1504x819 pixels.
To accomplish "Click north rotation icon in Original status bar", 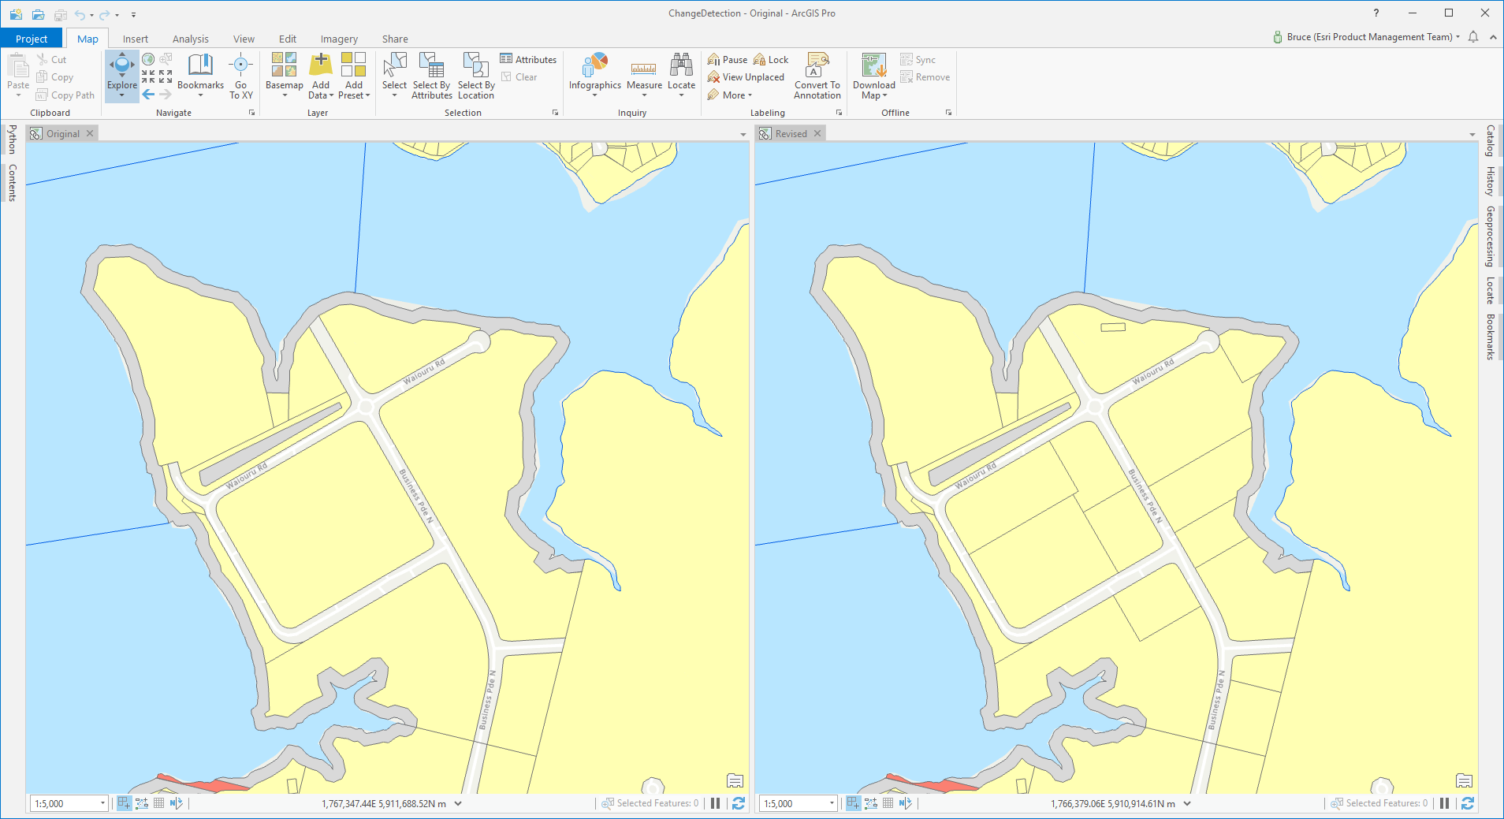I will [x=176, y=803].
